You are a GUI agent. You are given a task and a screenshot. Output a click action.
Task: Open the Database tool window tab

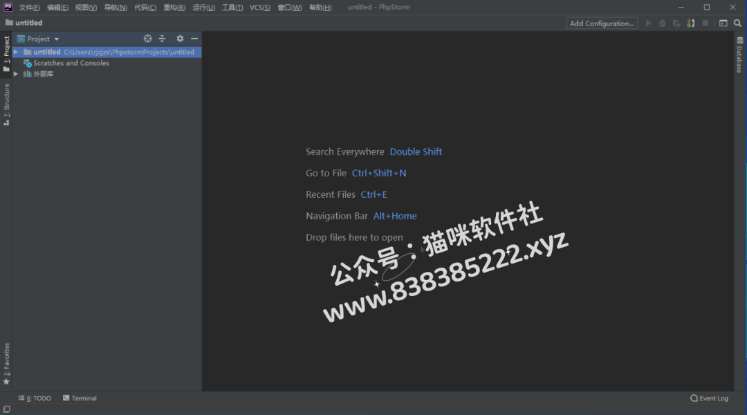pos(739,55)
